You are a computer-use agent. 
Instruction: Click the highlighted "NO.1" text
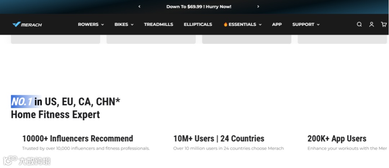pyautogui.click(x=22, y=102)
